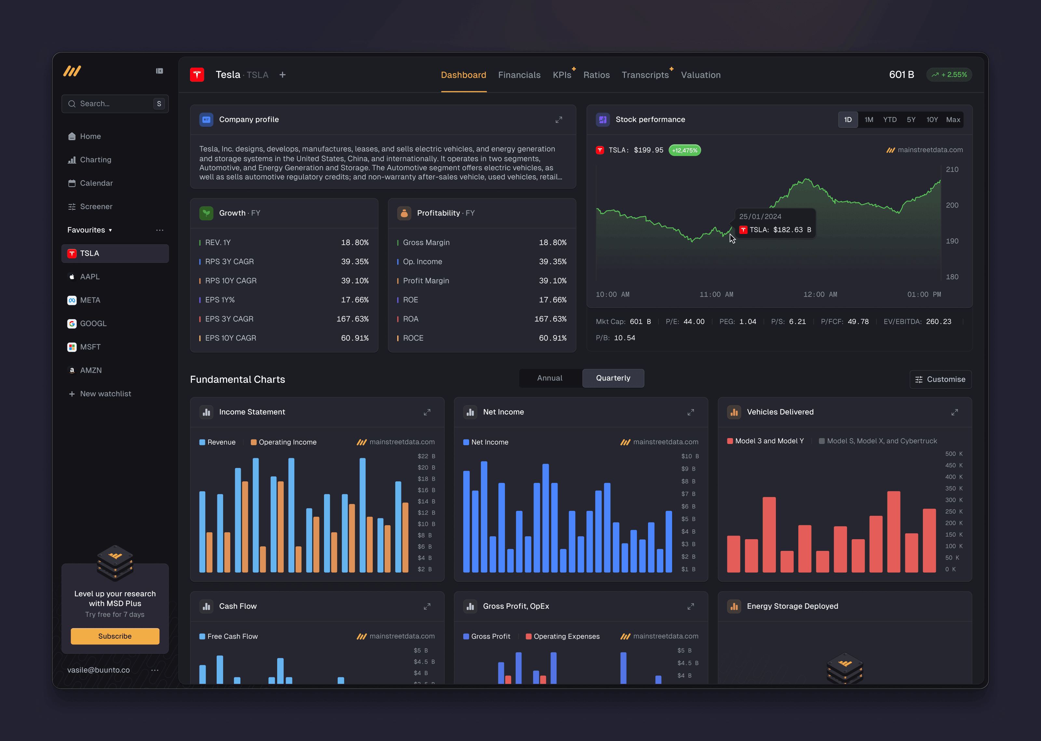Select MSFT Microsoft logo in favourites
Screen dimensions: 1041x741
(72, 347)
